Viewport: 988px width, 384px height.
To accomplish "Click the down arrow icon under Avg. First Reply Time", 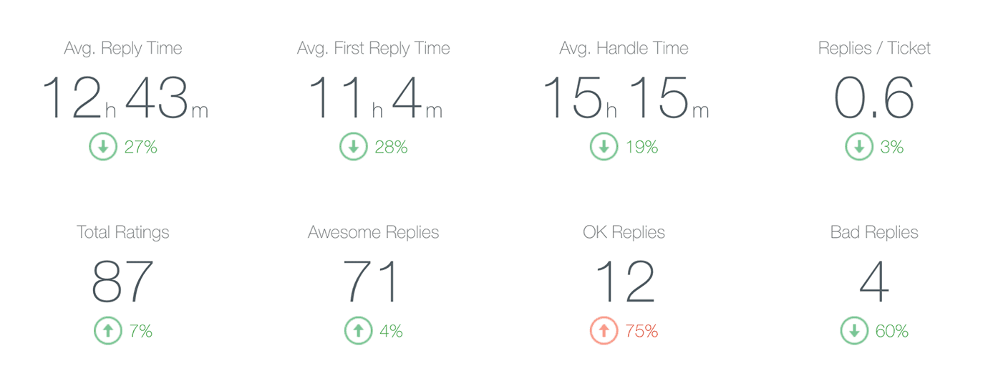I will (353, 147).
